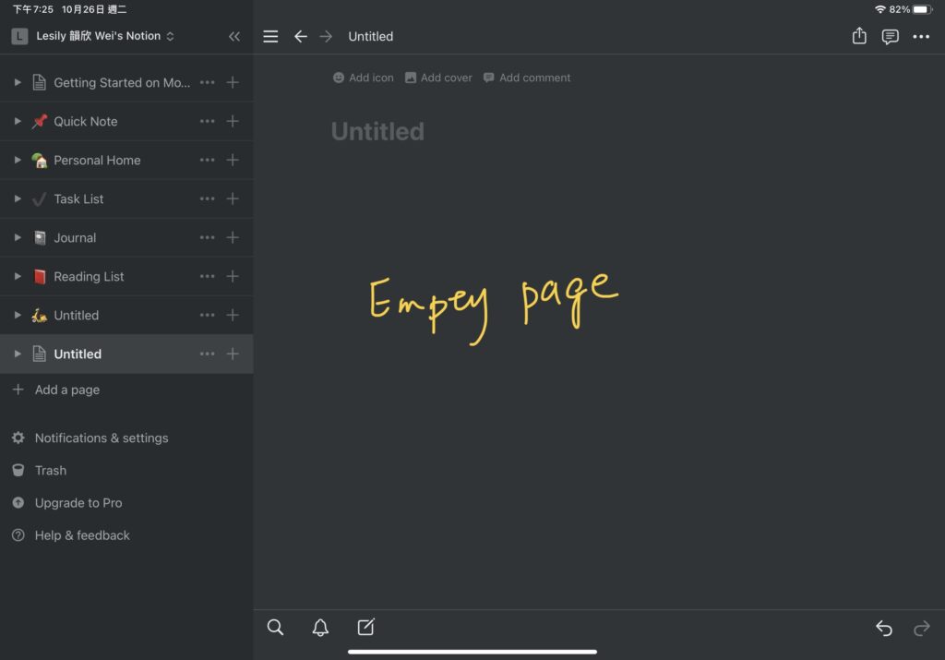Expand the Journal page toggle arrow

point(18,237)
